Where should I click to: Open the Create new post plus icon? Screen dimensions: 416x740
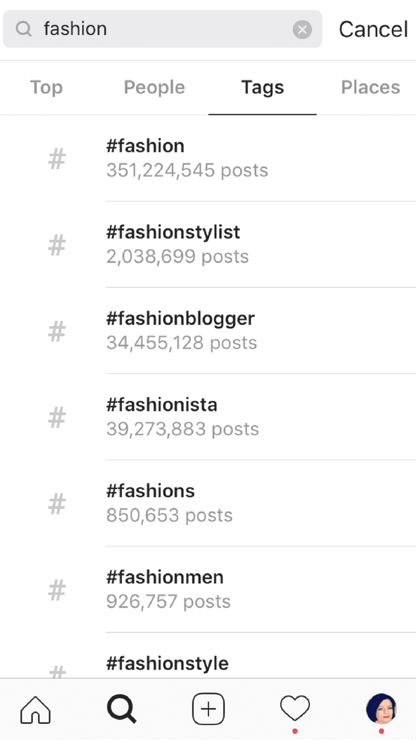(x=208, y=709)
